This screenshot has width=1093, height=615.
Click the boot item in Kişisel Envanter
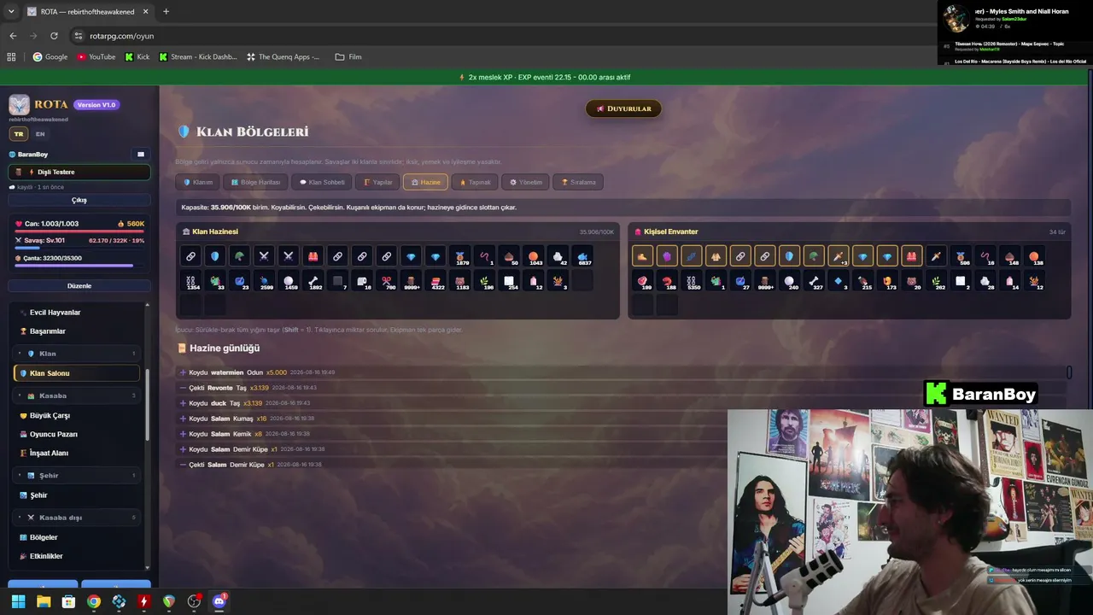(x=642, y=256)
